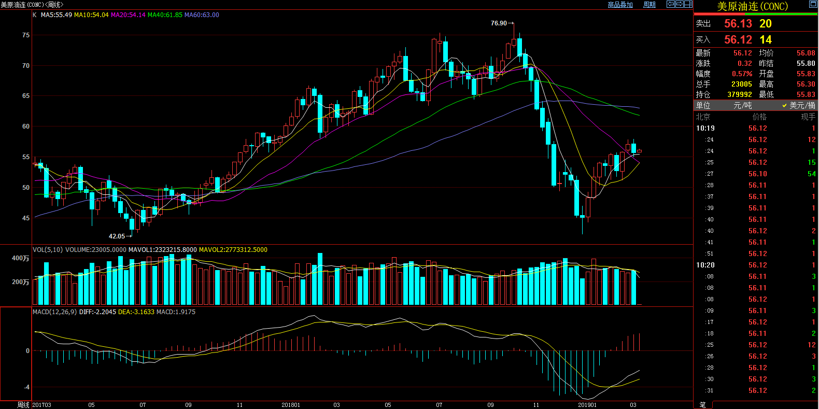This screenshot has height=409, width=819.
Task: Click the MACD(12,26,9) indicator title
Action: pos(55,312)
